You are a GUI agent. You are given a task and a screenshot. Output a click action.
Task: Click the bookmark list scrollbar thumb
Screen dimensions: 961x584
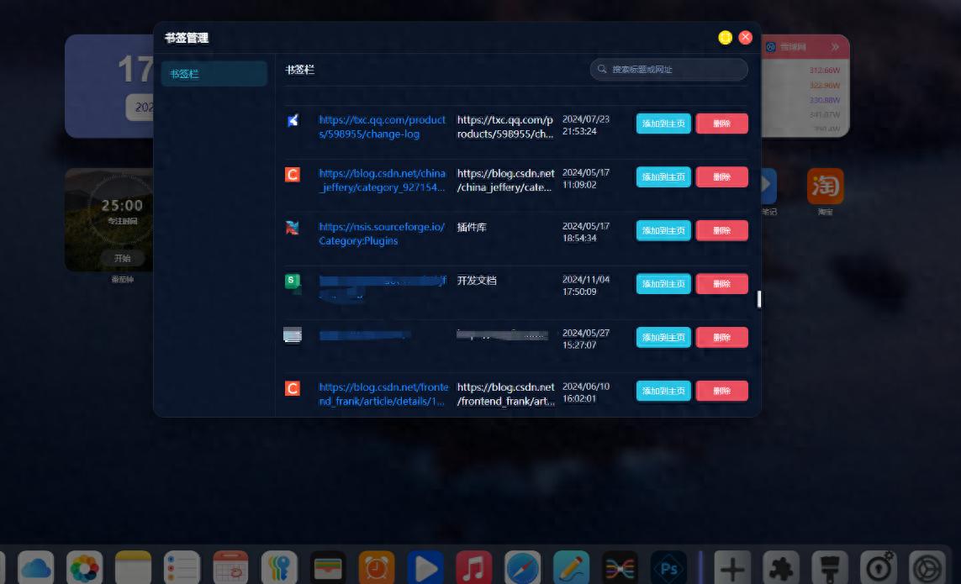[758, 298]
